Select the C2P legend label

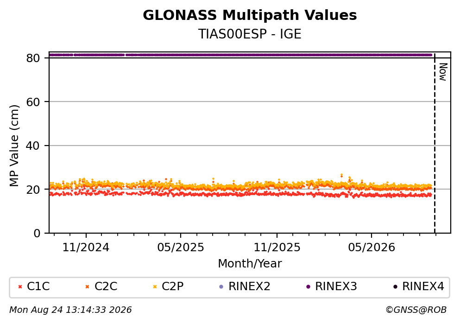click(172, 286)
